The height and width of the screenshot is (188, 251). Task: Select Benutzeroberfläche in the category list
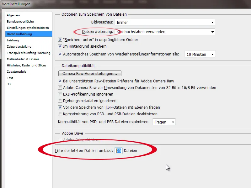pos(29,21)
